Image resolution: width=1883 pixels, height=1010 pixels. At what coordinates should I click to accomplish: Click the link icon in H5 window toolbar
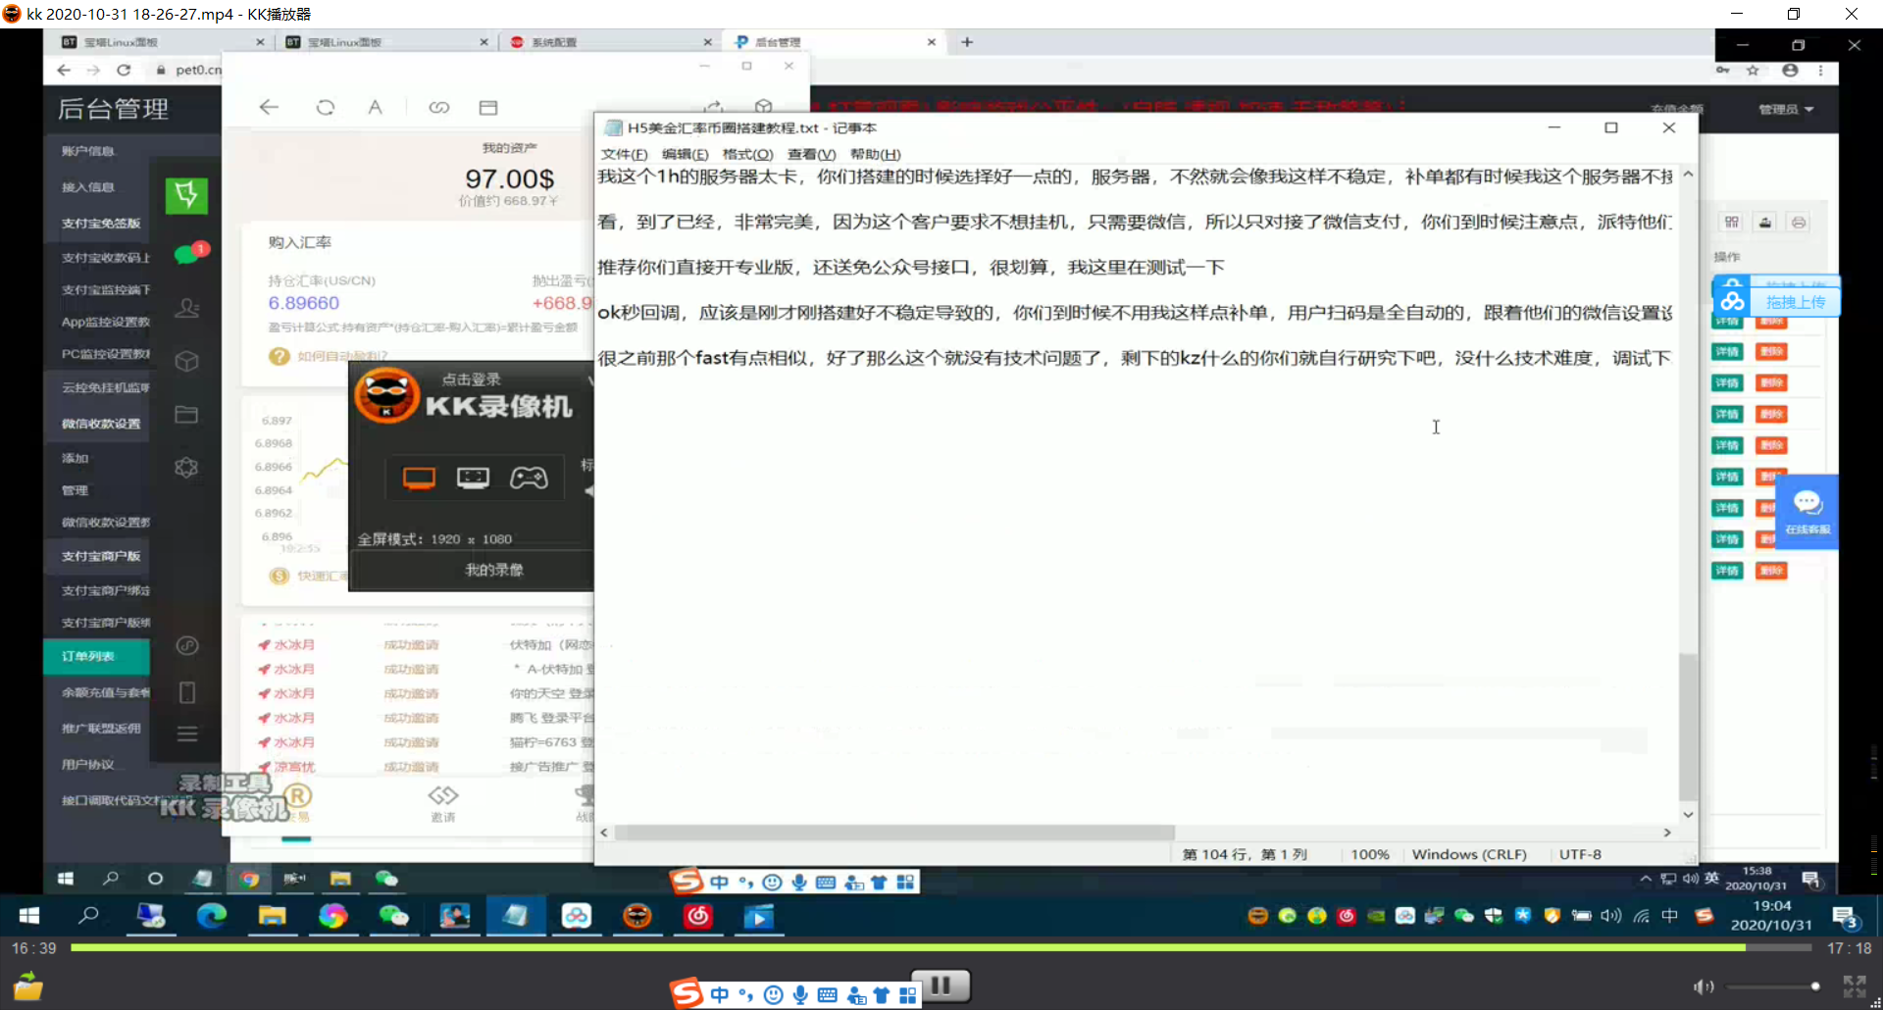(438, 107)
